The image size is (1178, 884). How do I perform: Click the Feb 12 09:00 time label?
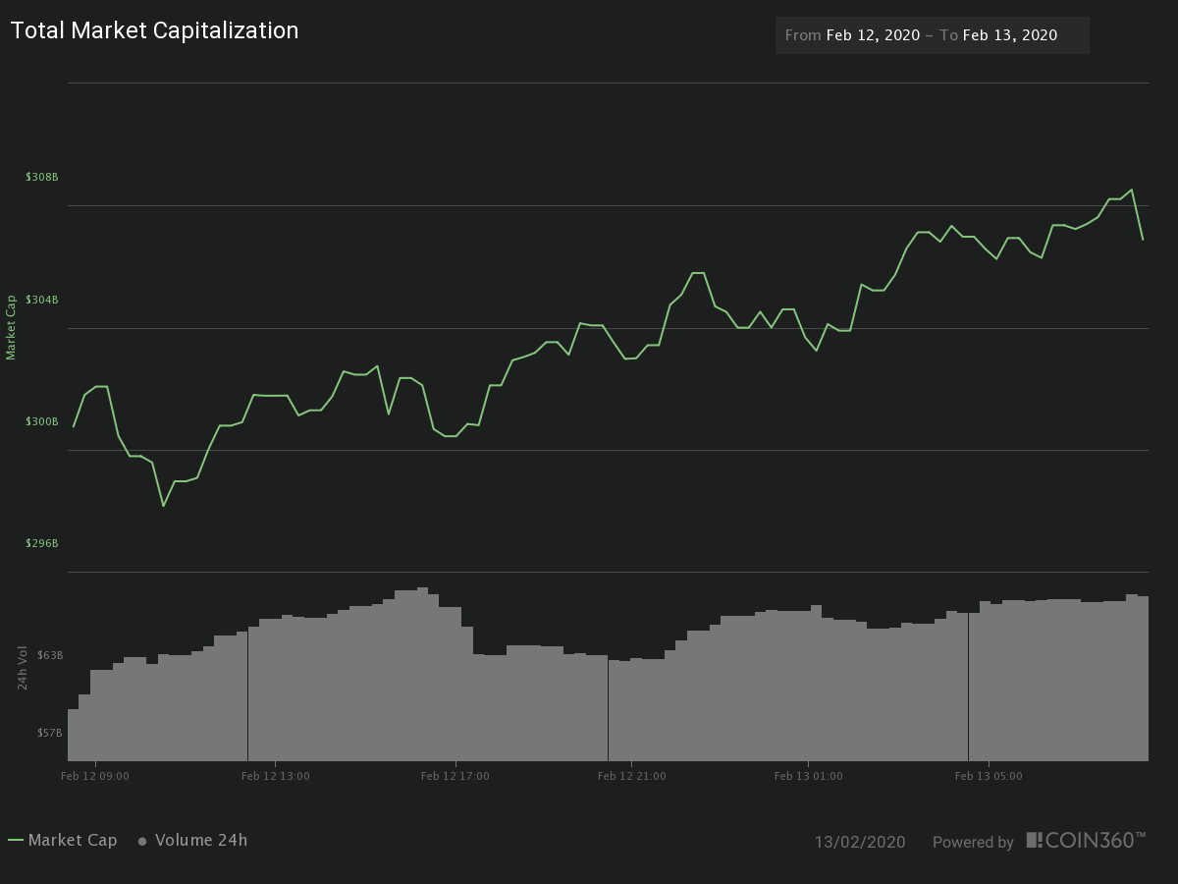pos(94,776)
